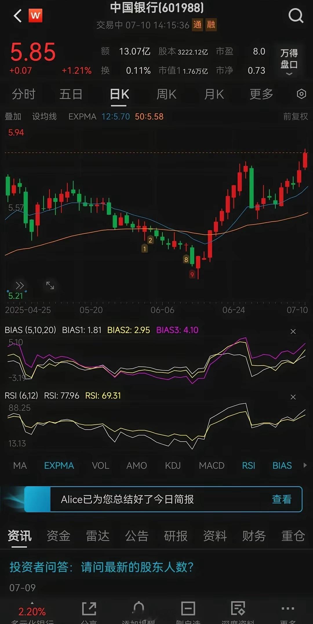The image size is (313, 624).
Task: Toggle the MA indicator
Action: pos(20,466)
